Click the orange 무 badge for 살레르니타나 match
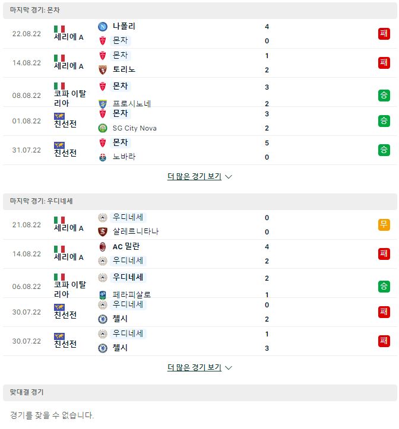The image size is (399, 429). click(x=384, y=225)
